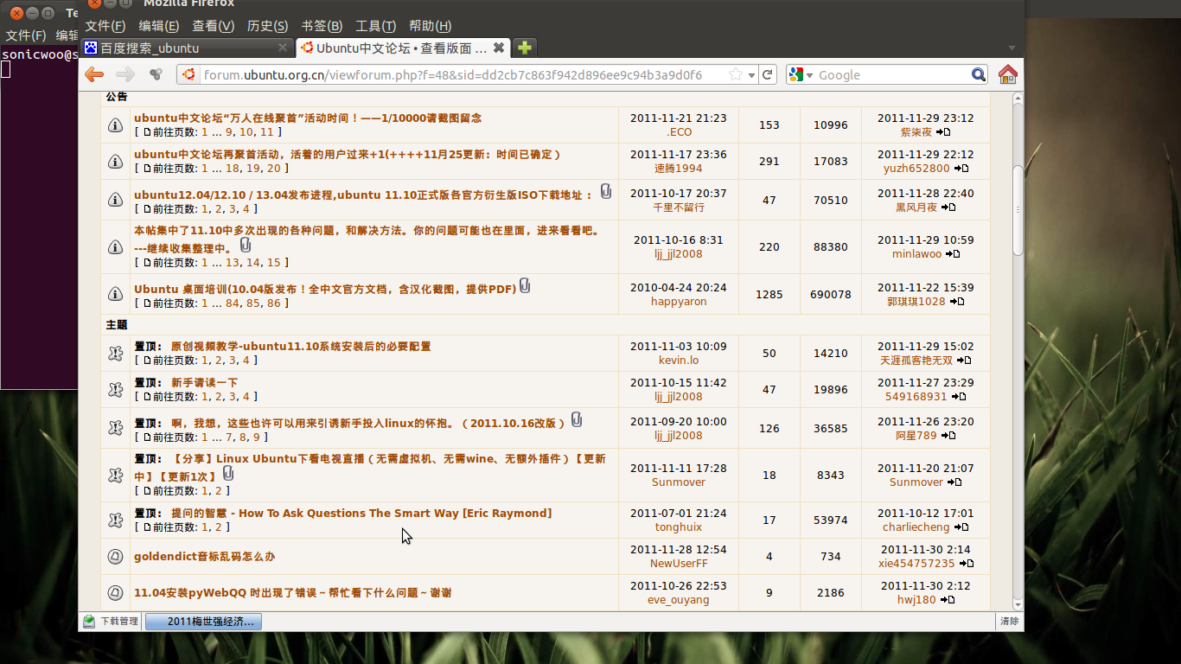Click the reply count 1285 cell
This screenshot has width=1181, height=664.
point(769,294)
